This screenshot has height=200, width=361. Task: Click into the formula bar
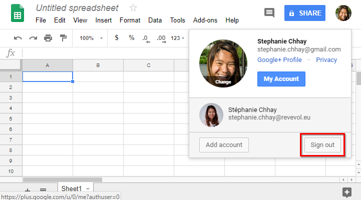106,53
